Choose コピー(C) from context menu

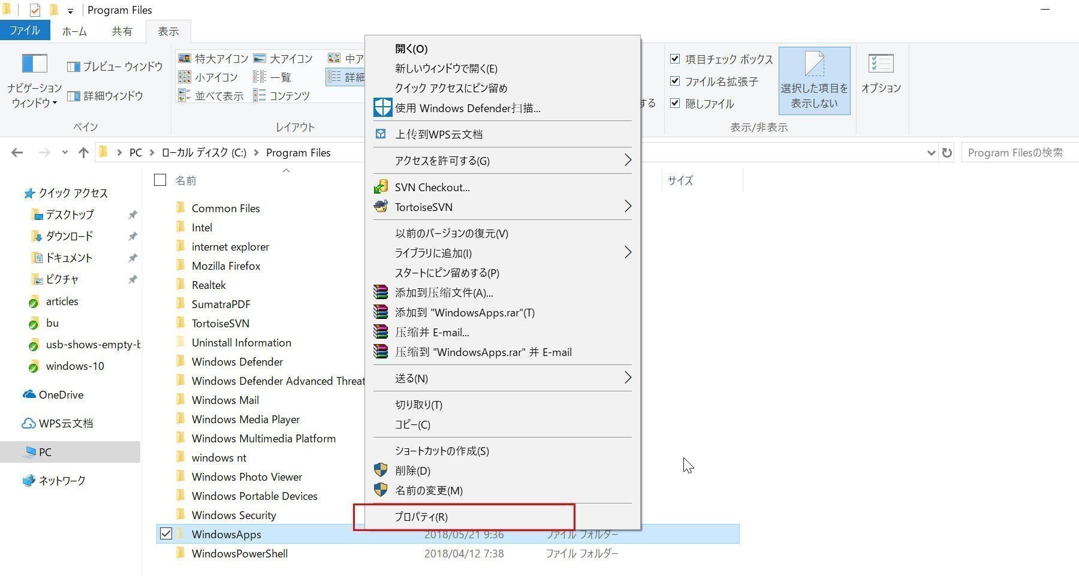click(502, 424)
